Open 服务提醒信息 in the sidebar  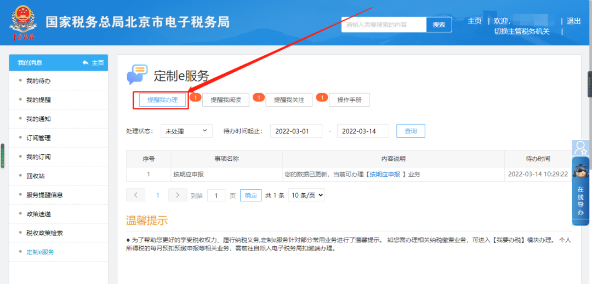coord(44,195)
